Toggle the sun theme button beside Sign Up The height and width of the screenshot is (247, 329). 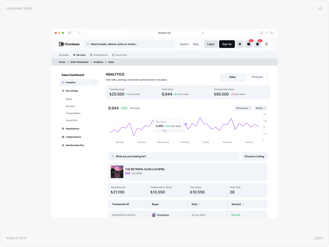[240, 44]
